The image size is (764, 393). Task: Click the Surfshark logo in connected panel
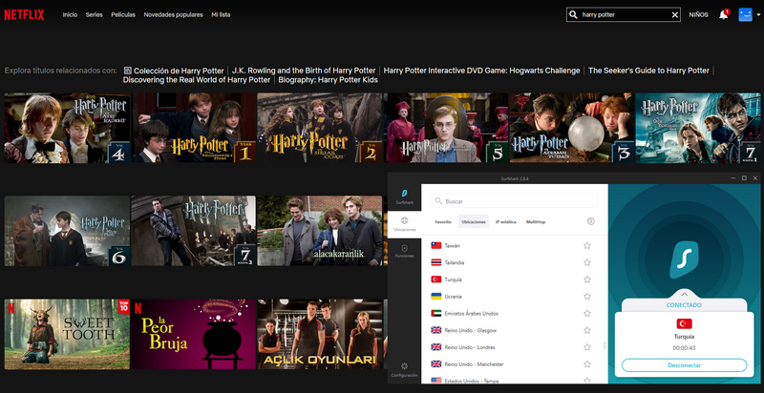click(684, 259)
